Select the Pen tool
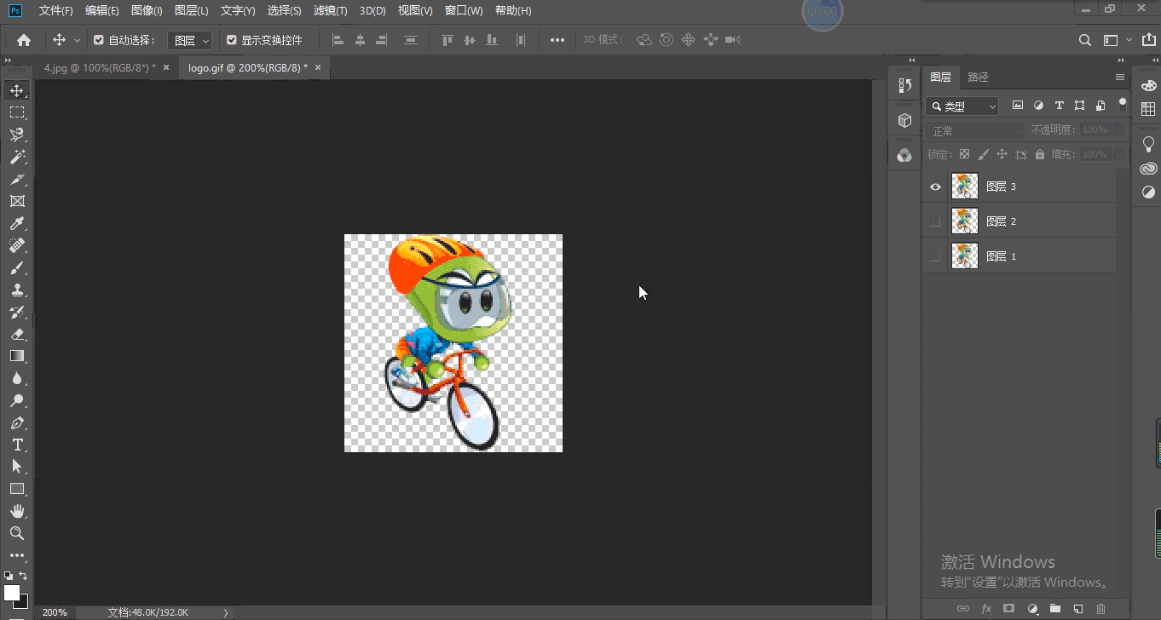Screen dimensions: 1161x620 17,422
